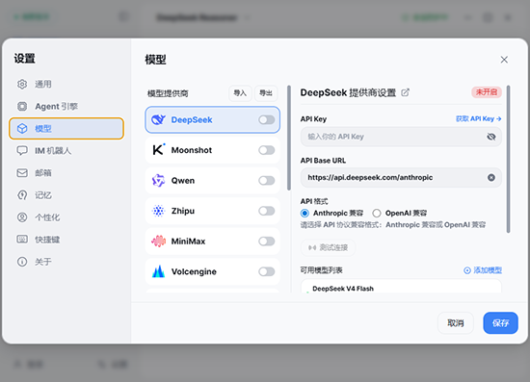Click the 未开启 status badge
Image resolution: width=530 pixels, height=382 pixels.
coord(487,92)
